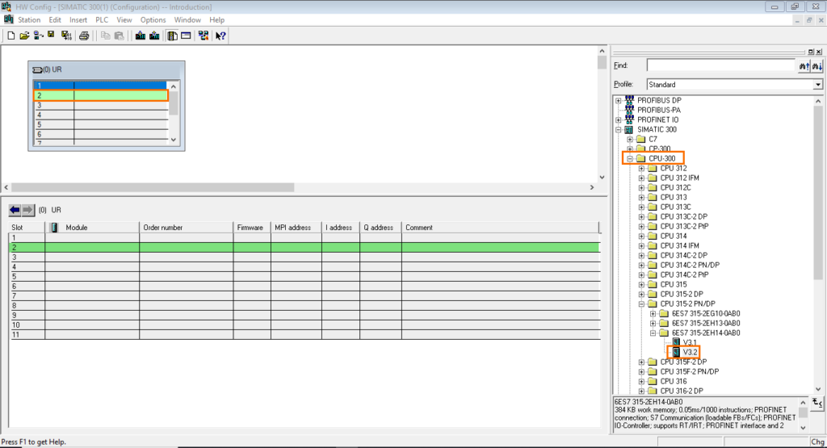Image resolution: width=827 pixels, height=448 pixels.
Task: Expand the CPU 312 folder
Action: click(x=641, y=169)
